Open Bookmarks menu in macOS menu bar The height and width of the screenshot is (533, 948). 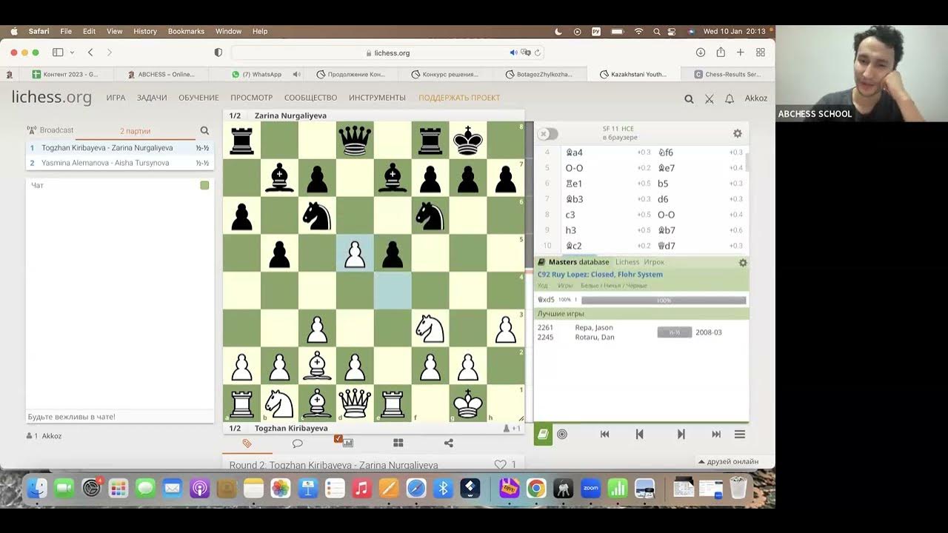point(186,31)
